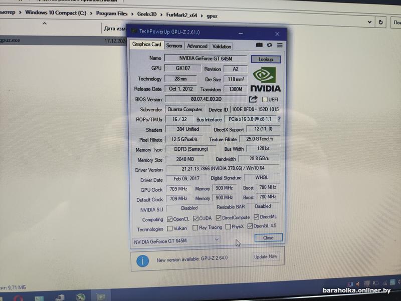Click the Explorer address bar refresh button

tap(380, 23)
